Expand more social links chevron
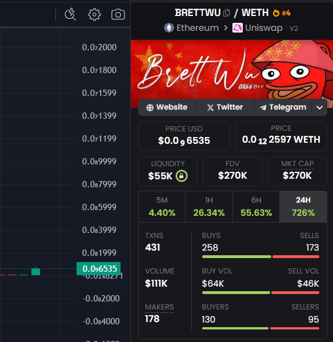The image size is (333, 342). coord(319,107)
